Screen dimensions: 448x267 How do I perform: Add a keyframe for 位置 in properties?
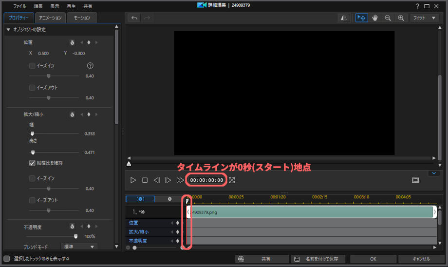point(89,42)
